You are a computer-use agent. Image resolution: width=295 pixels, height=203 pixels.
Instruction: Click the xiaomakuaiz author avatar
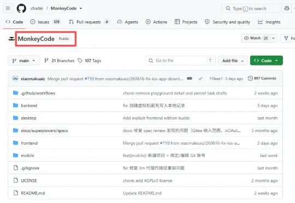pos(15,79)
